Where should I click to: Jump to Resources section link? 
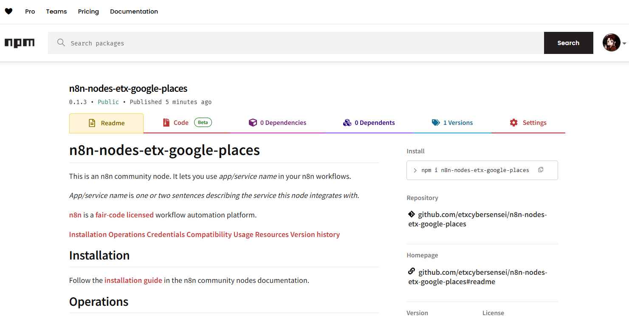pyautogui.click(x=272, y=234)
